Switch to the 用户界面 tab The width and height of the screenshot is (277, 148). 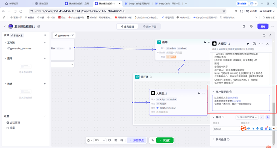point(150,26)
